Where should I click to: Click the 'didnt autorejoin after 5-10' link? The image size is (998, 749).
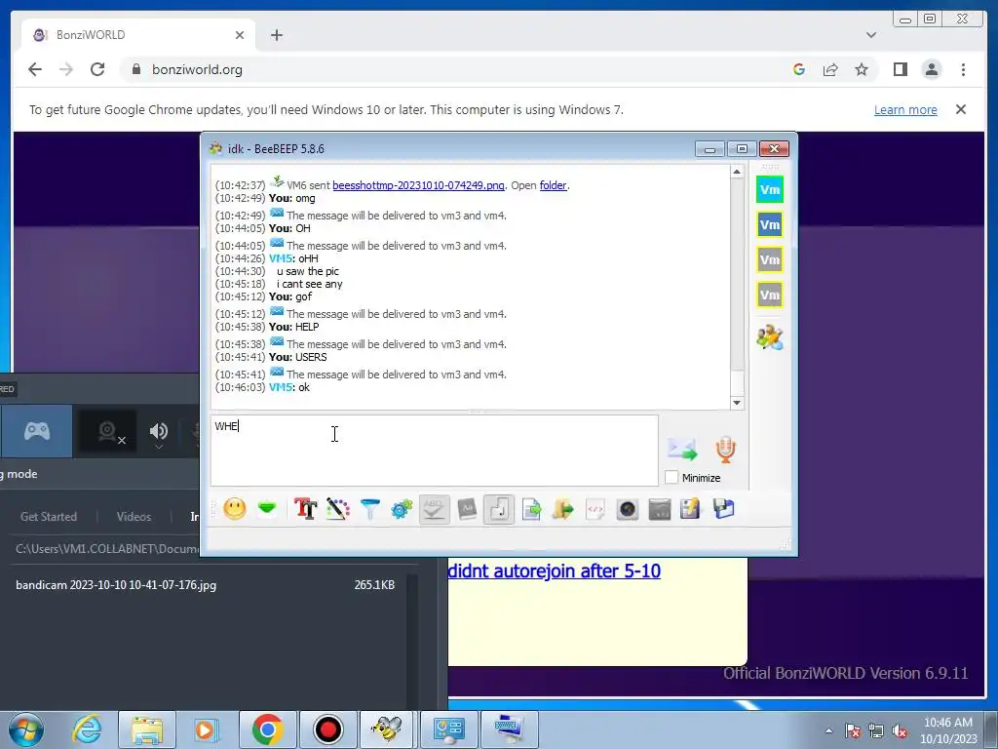(x=554, y=571)
